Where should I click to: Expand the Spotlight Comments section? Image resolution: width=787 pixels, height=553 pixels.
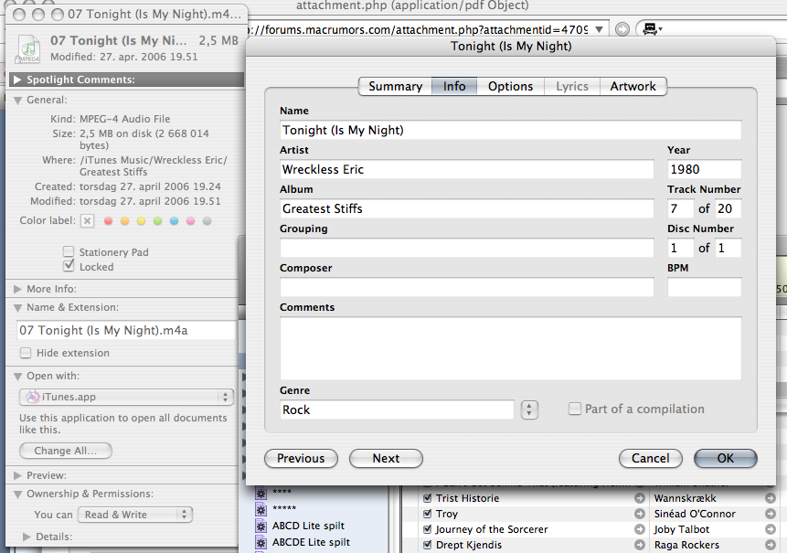17,80
